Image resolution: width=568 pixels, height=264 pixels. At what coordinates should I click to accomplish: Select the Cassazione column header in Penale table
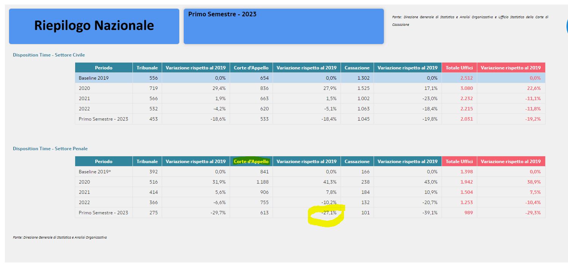[x=357, y=162]
